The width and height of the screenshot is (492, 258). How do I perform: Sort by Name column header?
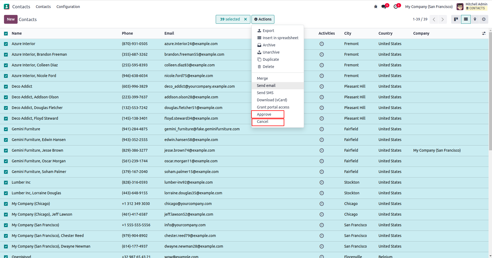tap(17, 33)
